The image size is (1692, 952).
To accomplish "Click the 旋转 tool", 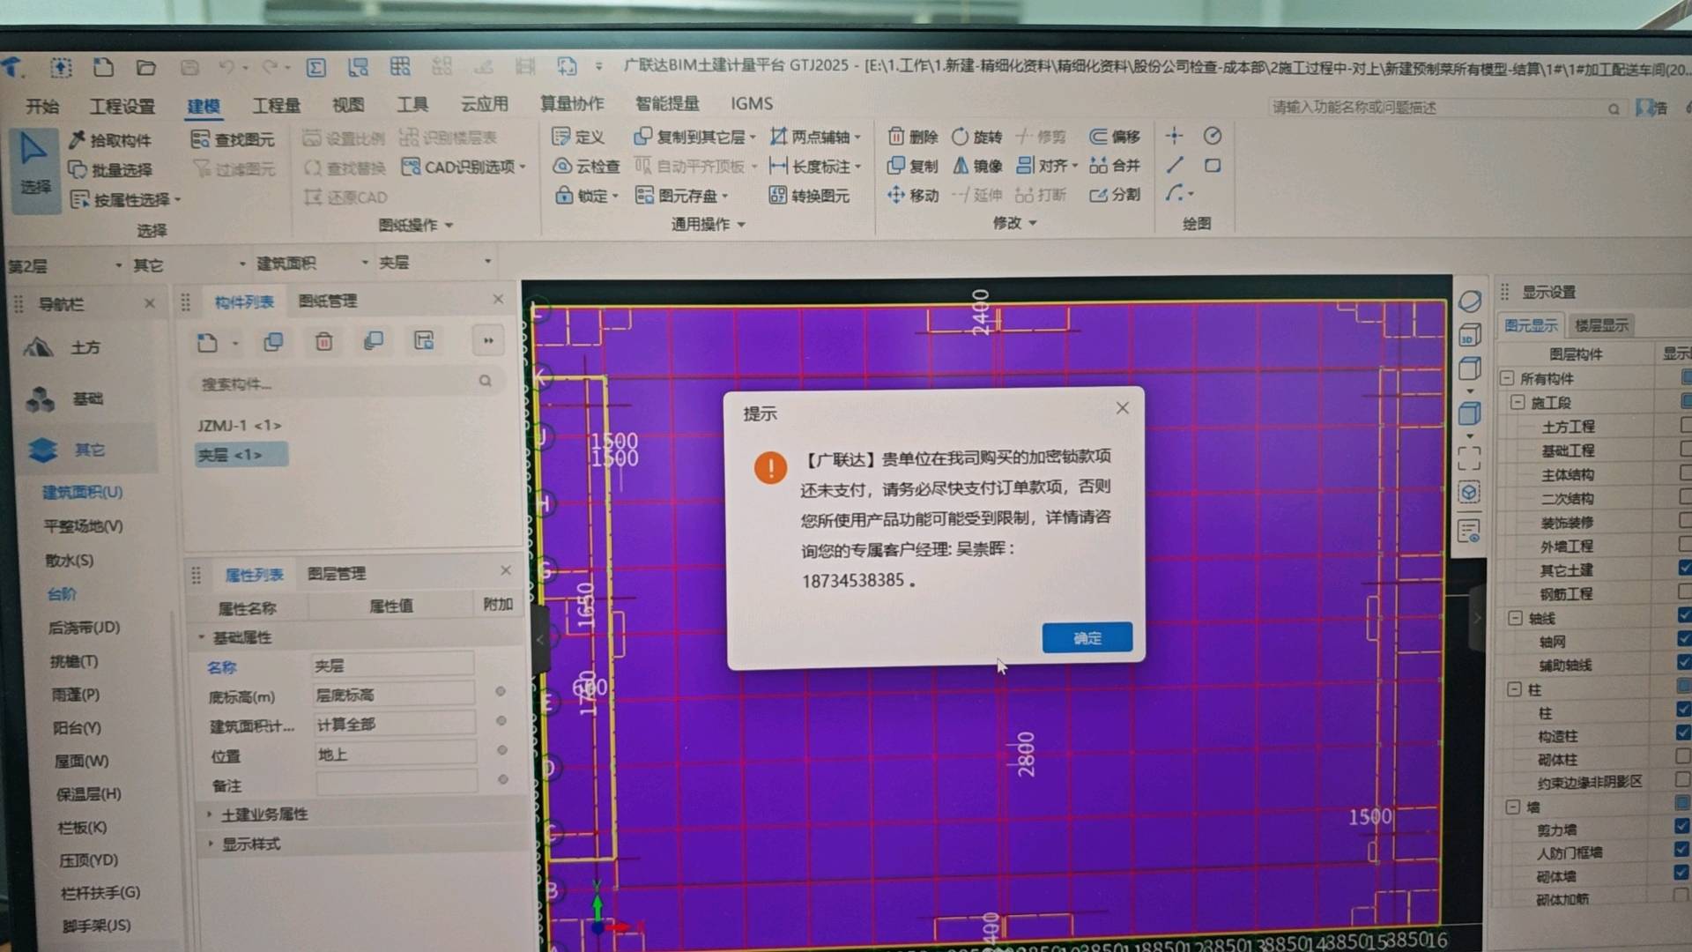I will (976, 137).
